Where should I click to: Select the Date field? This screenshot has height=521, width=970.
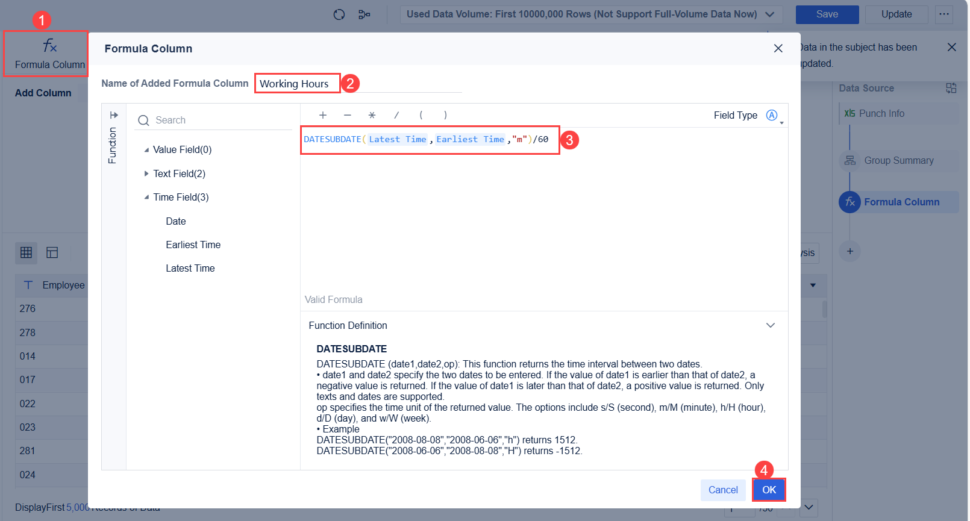(176, 221)
